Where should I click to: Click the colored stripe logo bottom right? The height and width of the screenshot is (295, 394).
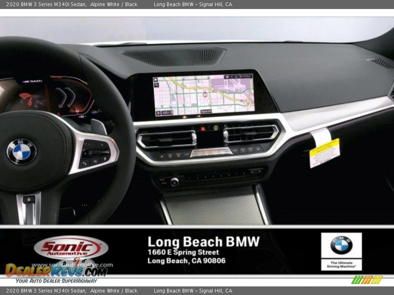[367, 280]
